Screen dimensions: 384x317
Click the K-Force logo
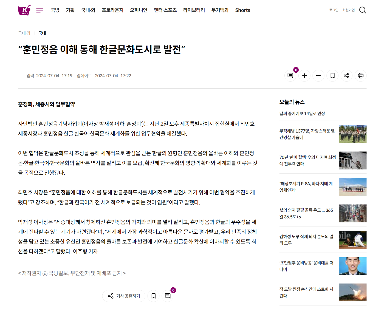(x=24, y=10)
